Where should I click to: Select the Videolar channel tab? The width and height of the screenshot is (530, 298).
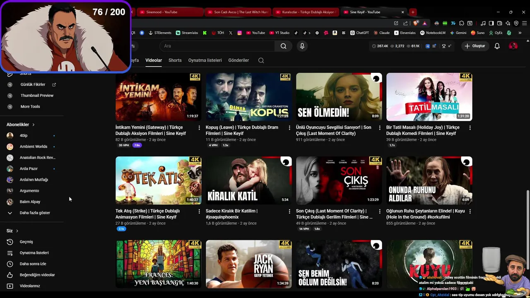[154, 60]
